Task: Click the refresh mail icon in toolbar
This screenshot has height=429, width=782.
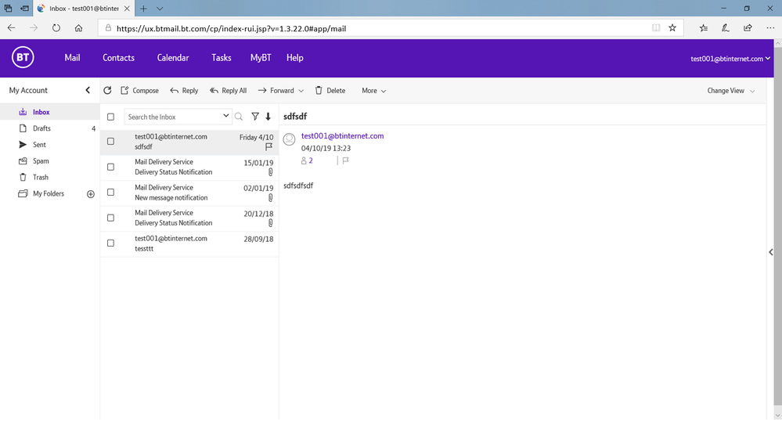Action: 107,91
